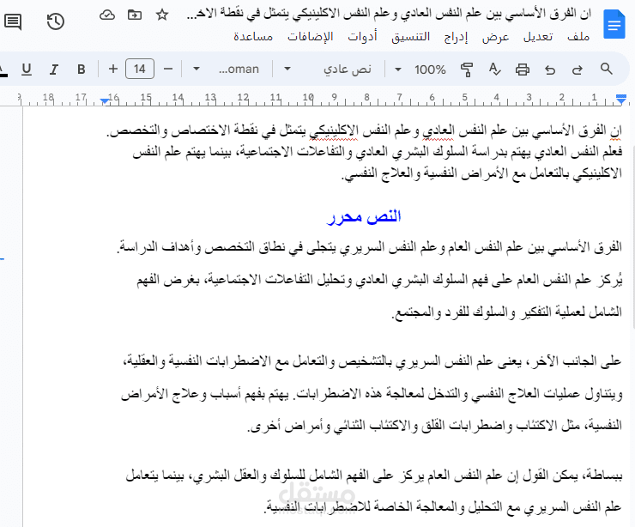Open the أدوات menu

coord(362,36)
